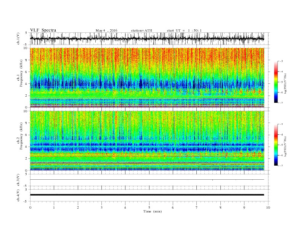Screen dimensions: 302x233
Task: Click the "0" tick on the time axis
Action: point(30,207)
